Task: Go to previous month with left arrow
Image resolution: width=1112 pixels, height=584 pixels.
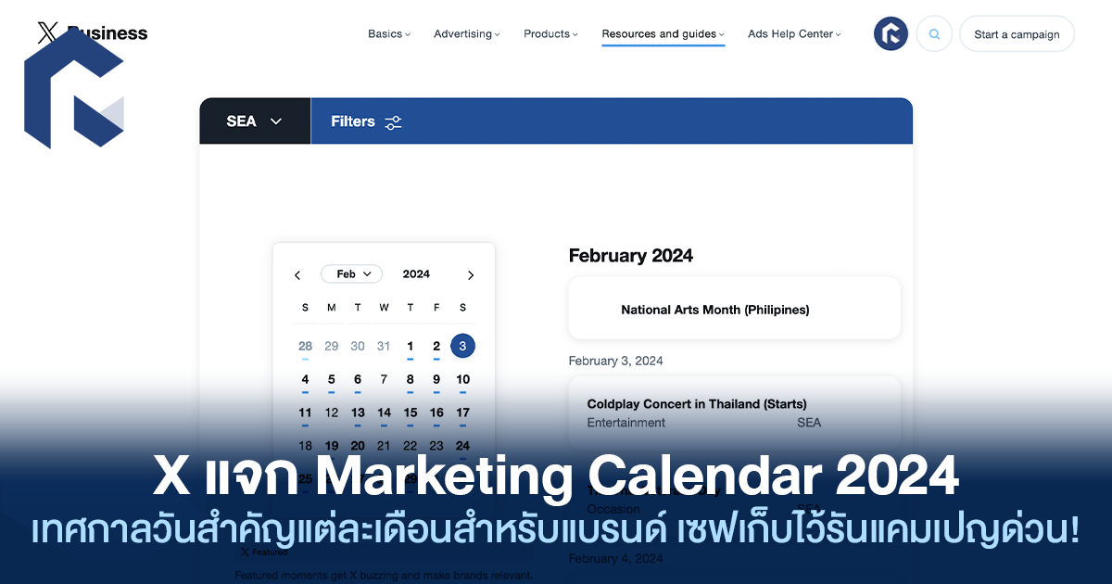Action: [297, 275]
